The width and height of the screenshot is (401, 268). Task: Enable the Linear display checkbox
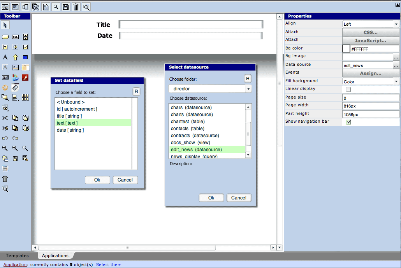(x=348, y=89)
